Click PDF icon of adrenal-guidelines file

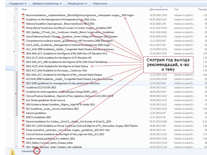pyautogui.click(x=24, y=113)
